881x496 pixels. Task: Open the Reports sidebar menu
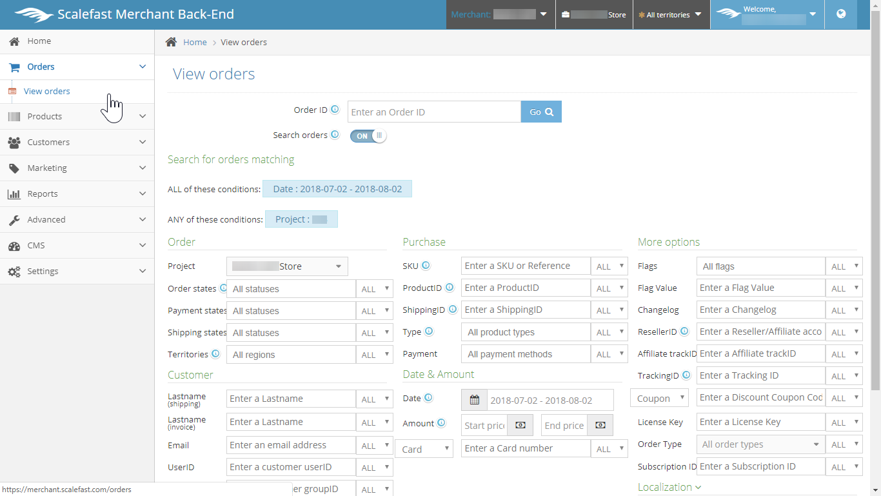pyautogui.click(x=77, y=193)
